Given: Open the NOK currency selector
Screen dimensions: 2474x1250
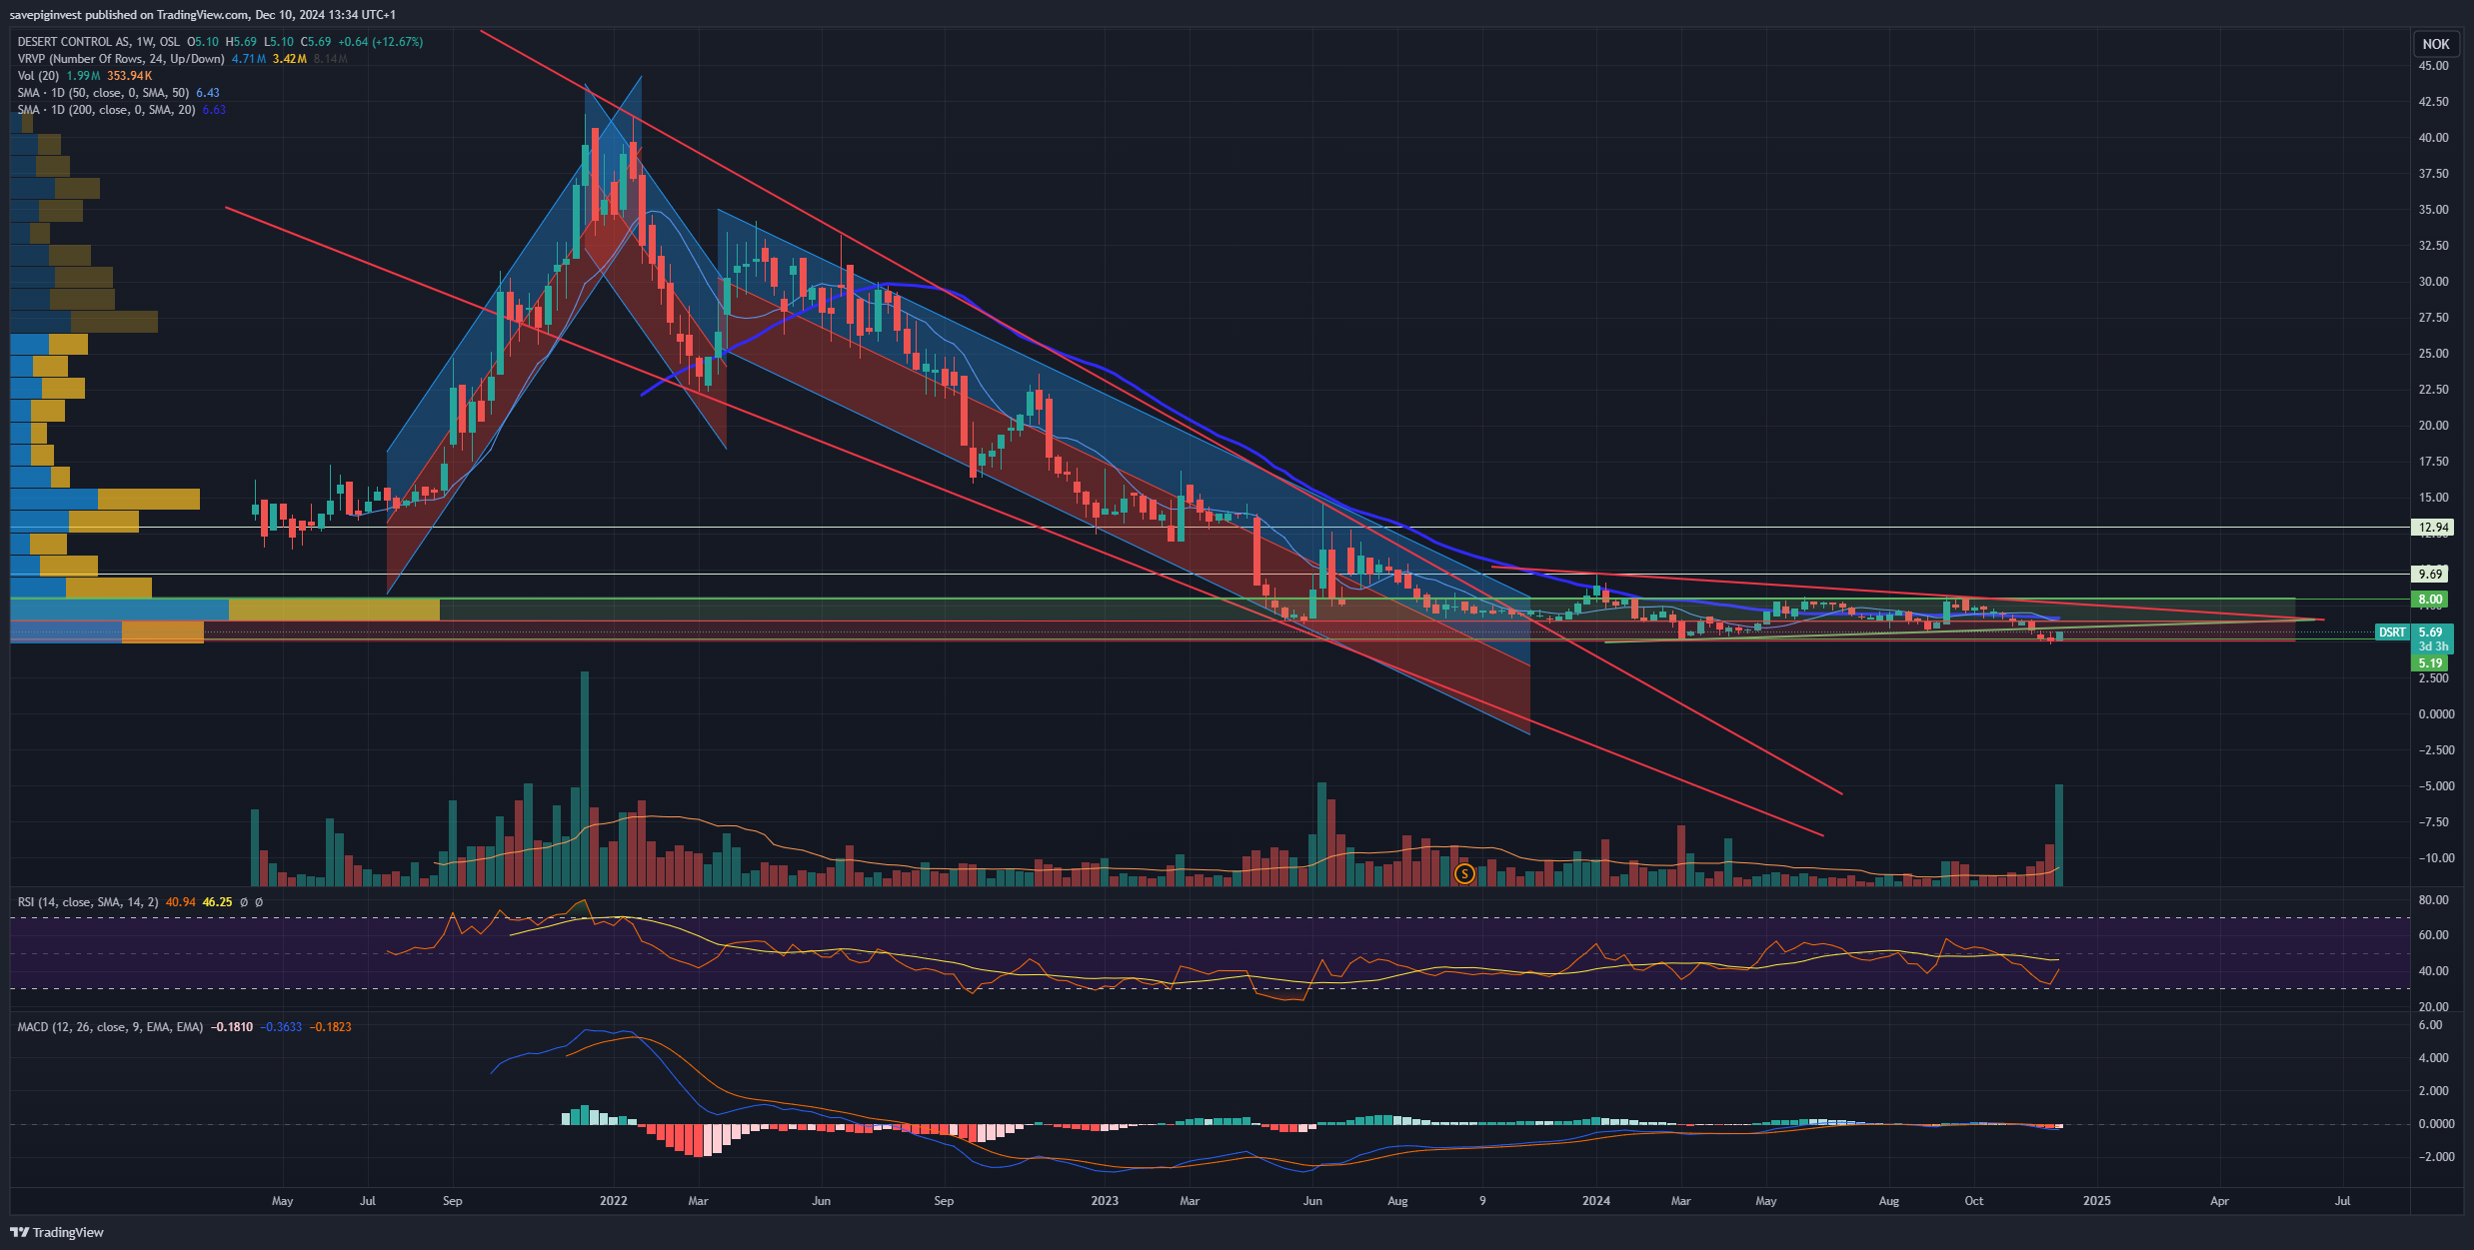Looking at the screenshot, I should tap(2435, 44).
